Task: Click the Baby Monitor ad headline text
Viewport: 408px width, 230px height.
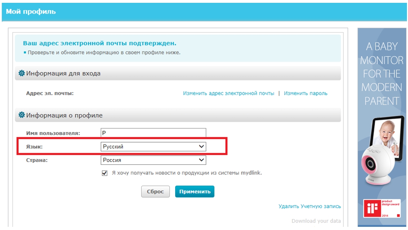Action: (x=382, y=73)
